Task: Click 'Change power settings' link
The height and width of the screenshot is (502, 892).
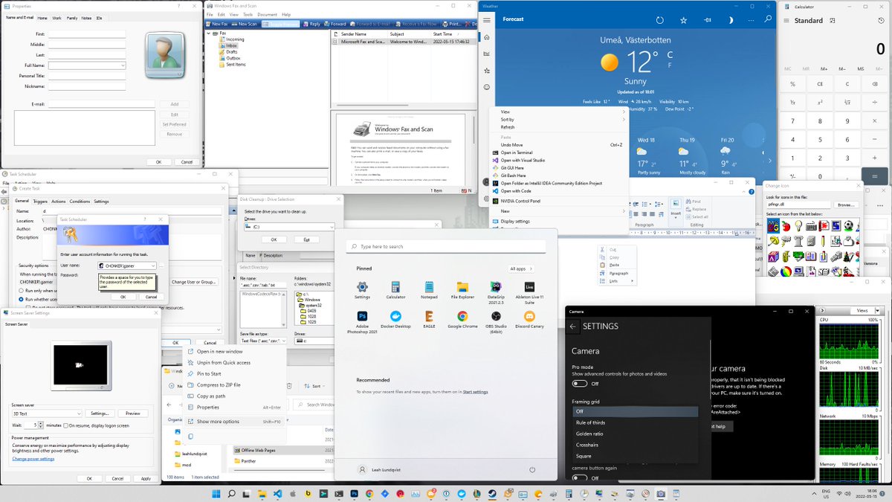Action: (x=33, y=459)
